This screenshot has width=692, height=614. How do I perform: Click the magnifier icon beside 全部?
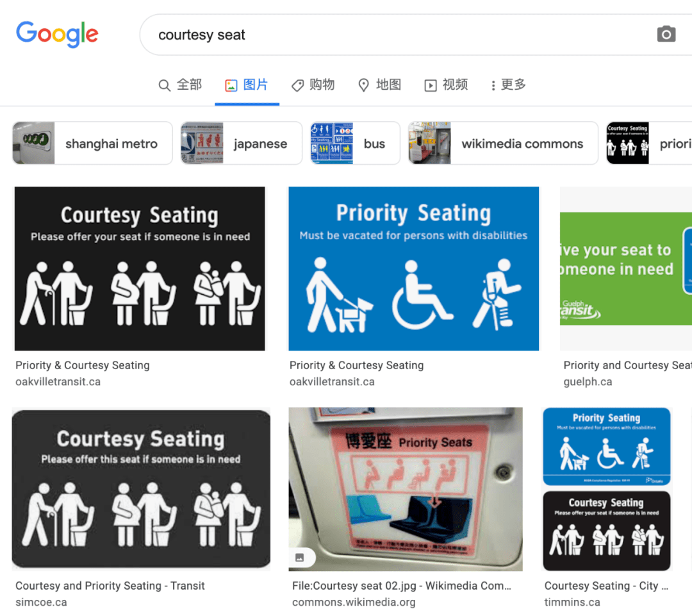[x=165, y=85]
